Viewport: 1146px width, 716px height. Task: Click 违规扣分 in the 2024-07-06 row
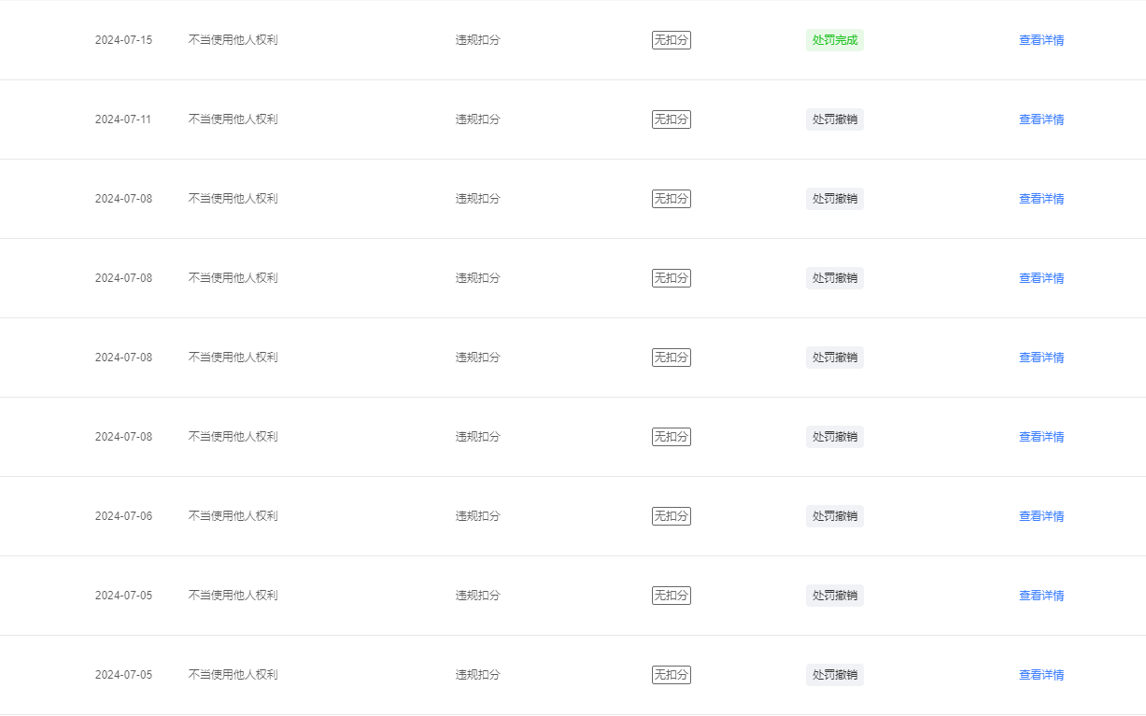(x=478, y=516)
